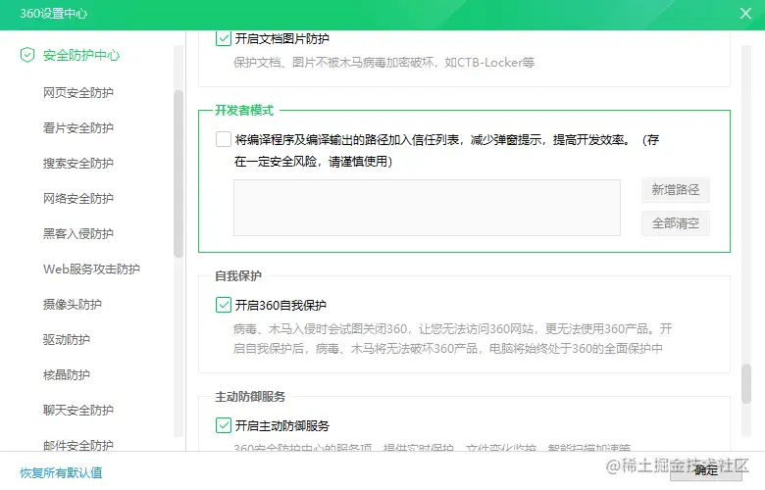Click the 360设置中心 title text
This screenshot has height=490, width=765.
(54, 13)
